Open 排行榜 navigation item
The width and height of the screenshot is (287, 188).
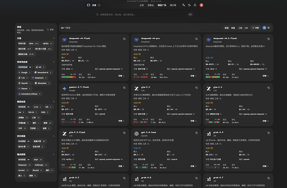tap(173, 5)
